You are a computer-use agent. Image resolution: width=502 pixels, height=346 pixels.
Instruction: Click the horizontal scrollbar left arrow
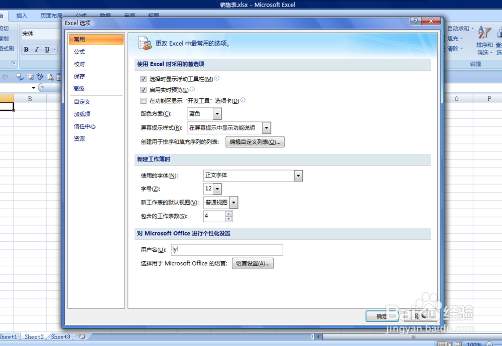click(319, 336)
